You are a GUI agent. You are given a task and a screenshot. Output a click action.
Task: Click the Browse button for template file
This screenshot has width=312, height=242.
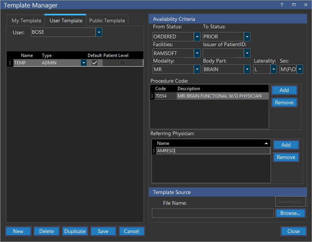point(290,213)
